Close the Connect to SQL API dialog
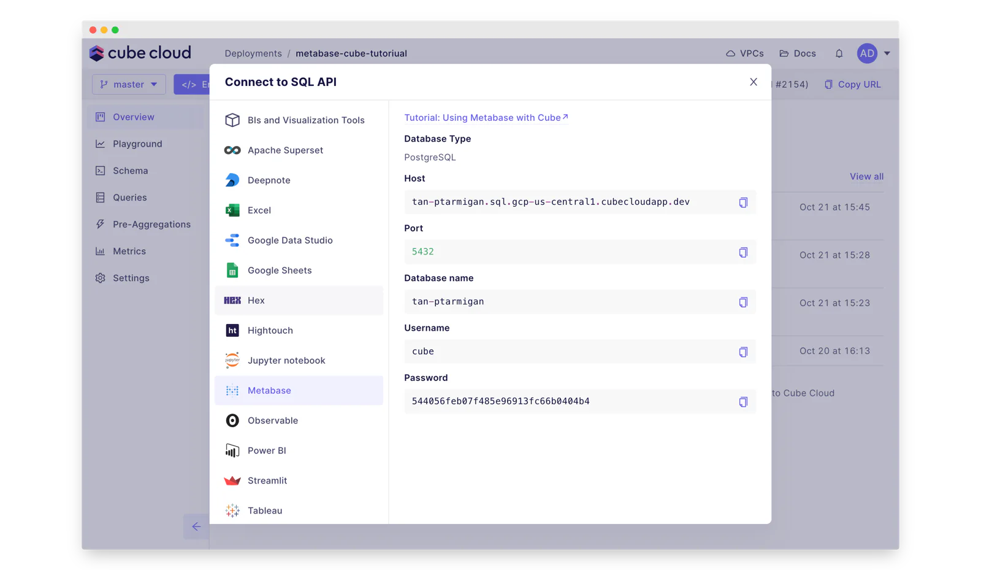Viewport: 981px width, 570px height. point(754,82)
